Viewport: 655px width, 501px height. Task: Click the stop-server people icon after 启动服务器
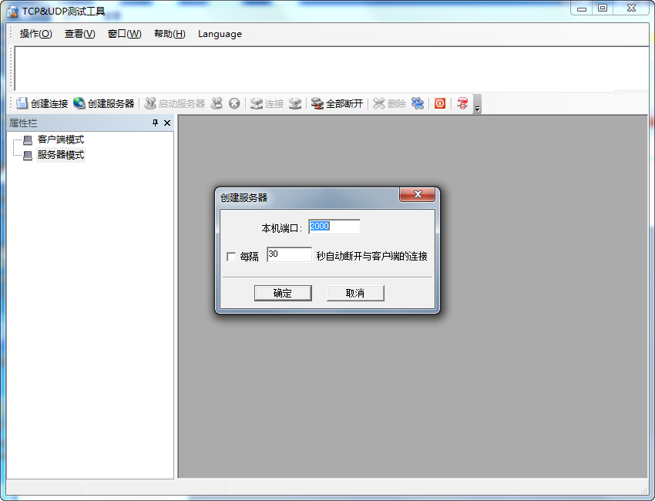pos(217,103)
